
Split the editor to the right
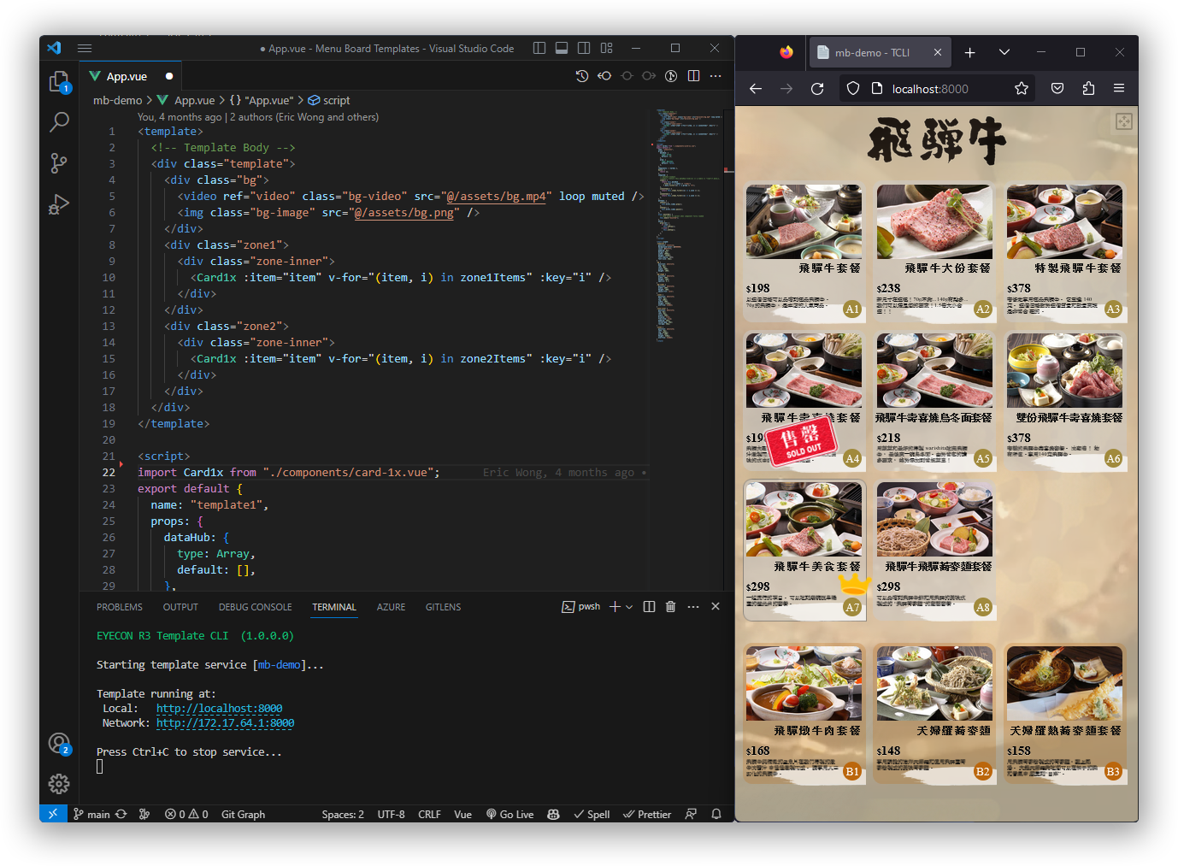(x=693, y=76)
